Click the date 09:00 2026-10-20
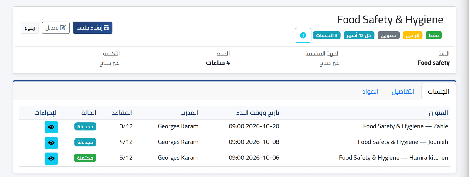Image resolution: width=469 pixels, height=177 pixels. point(254,126)
